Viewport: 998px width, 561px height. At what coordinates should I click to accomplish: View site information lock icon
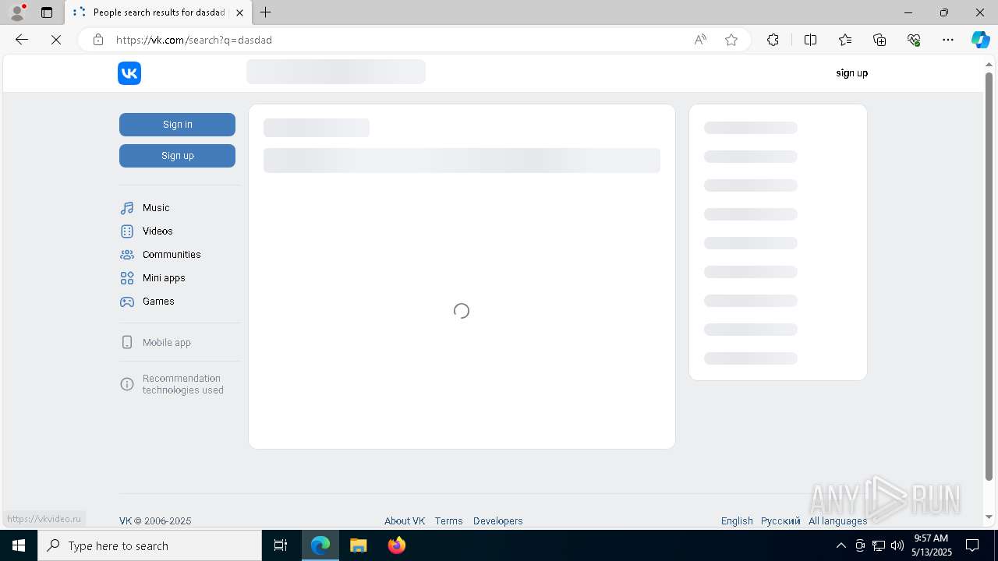[x=98, y=40]
